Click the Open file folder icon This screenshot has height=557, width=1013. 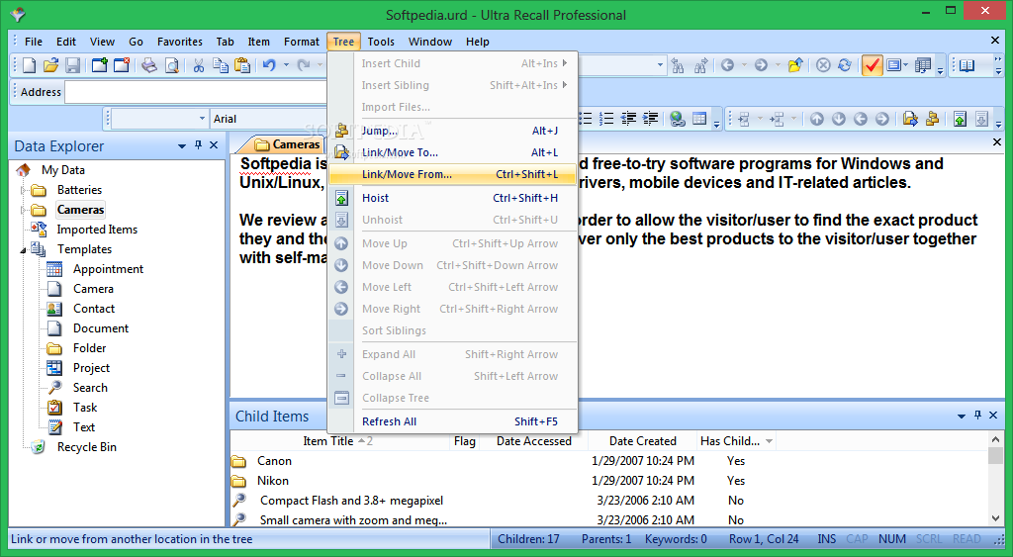click(x=51, y=65)
